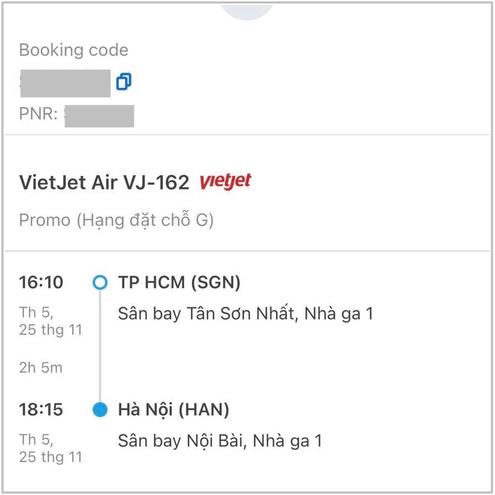The width and height of the screenshot is (495, 495).
Task: Click the 18:15 arrival time
Action: tap(41, 409)
